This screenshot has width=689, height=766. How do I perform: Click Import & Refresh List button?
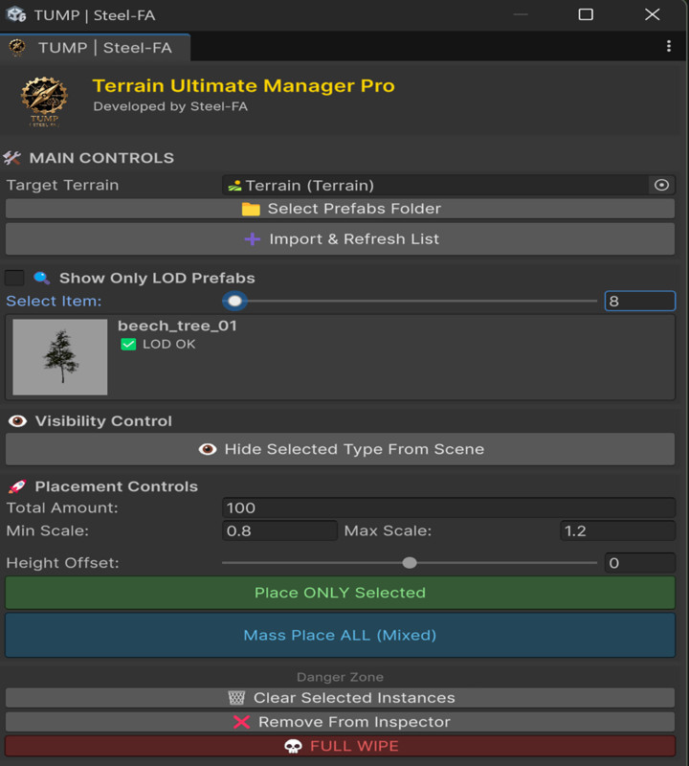(x=341, y=238)
